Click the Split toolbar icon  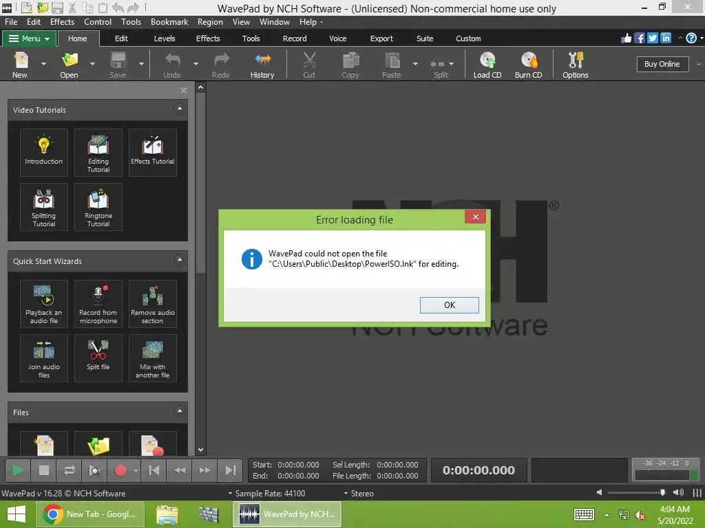[437, 65]
